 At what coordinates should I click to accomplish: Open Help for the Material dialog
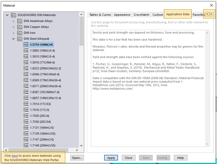pos(181,158)
